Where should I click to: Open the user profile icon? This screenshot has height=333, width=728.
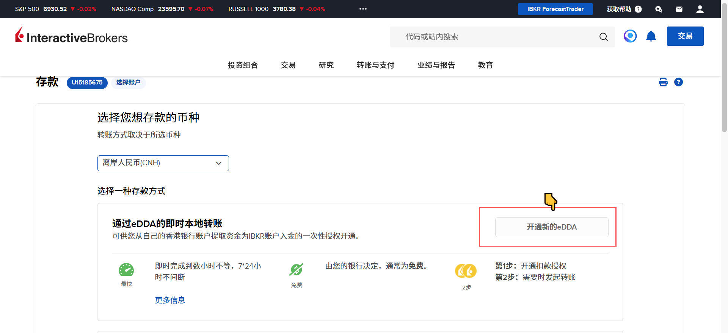tap(700, 9)
